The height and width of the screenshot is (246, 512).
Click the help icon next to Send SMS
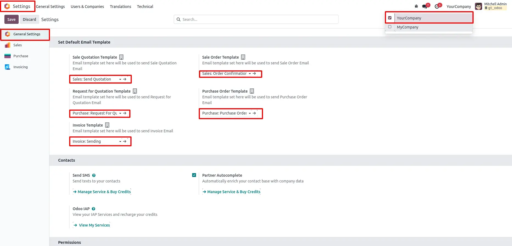94,175
